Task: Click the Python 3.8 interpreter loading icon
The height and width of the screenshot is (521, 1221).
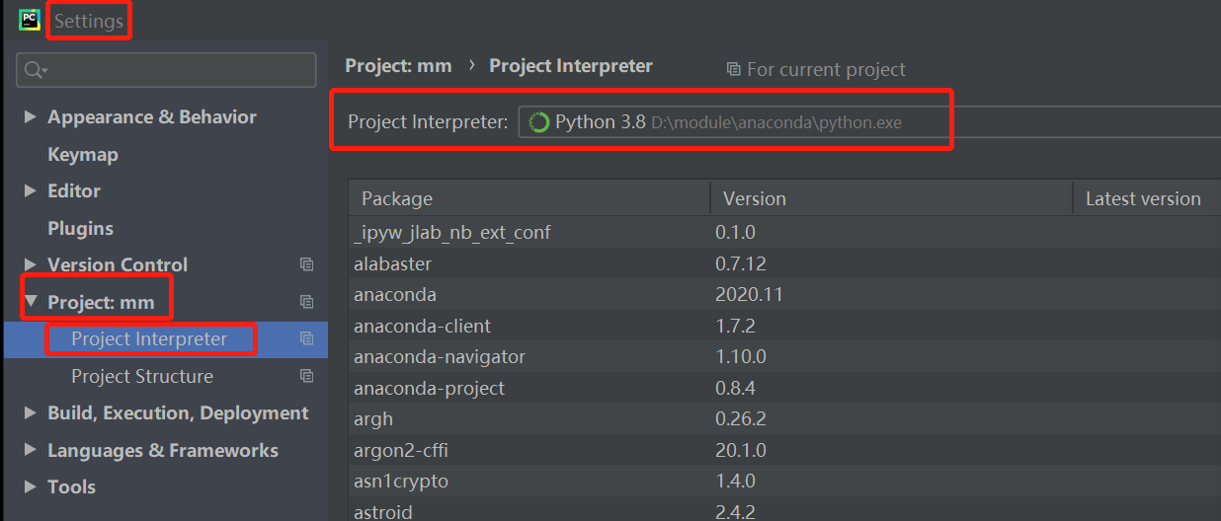Action: [x=539, y=122]
